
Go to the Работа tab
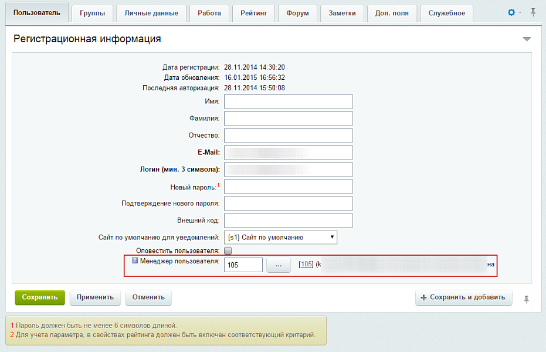[209, 13]
